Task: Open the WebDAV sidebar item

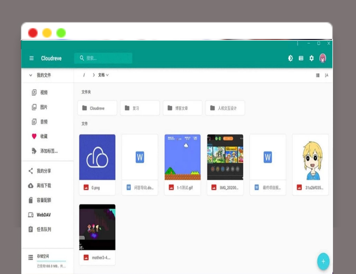Action: [44, 215]
